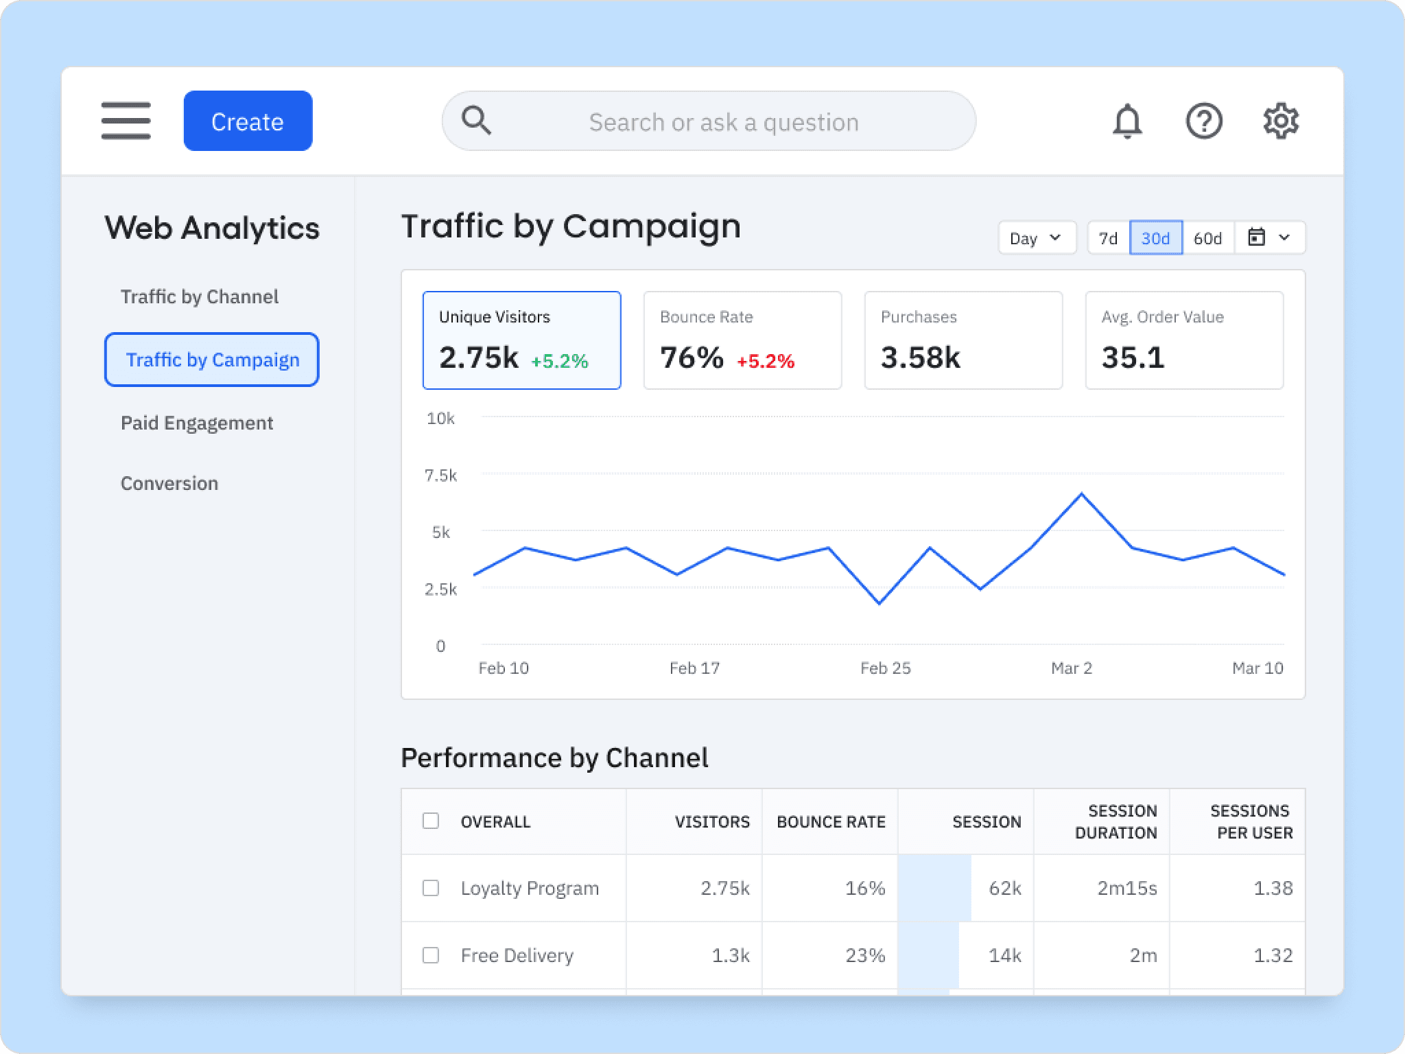
Task: Click the calendar date picker icon
Action: click(1256, 237)
